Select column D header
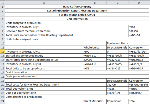 [139, 3]
